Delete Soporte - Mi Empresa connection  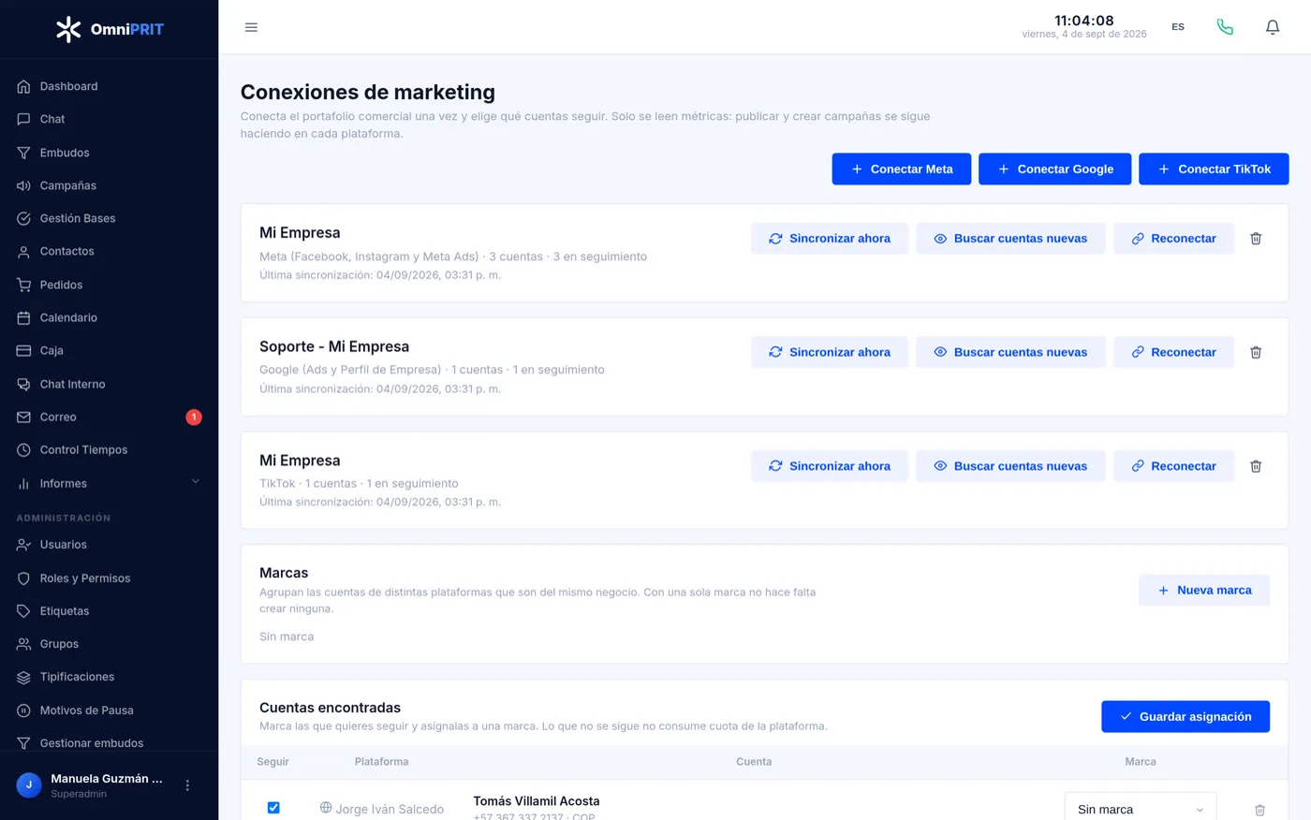(1256, 352)
